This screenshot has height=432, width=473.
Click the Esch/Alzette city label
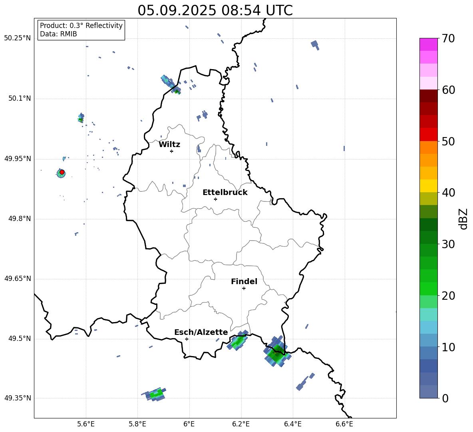click(x=201, y=332)
